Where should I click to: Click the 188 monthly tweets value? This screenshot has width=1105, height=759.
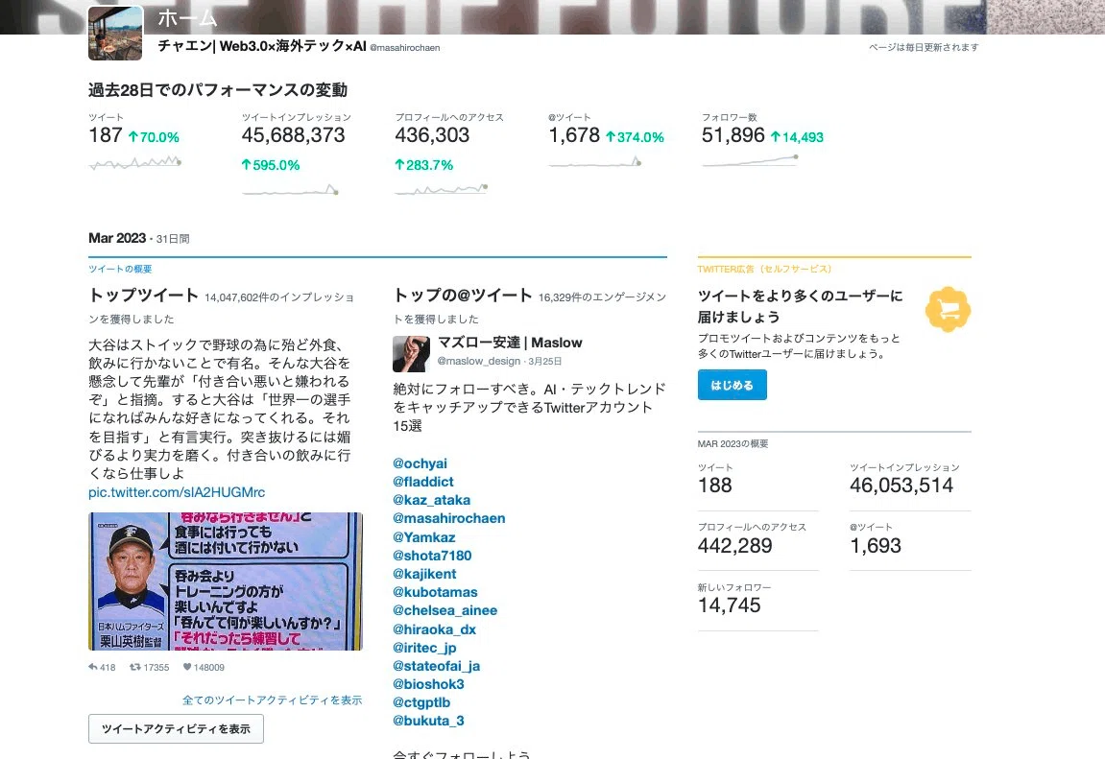[715, 486]
